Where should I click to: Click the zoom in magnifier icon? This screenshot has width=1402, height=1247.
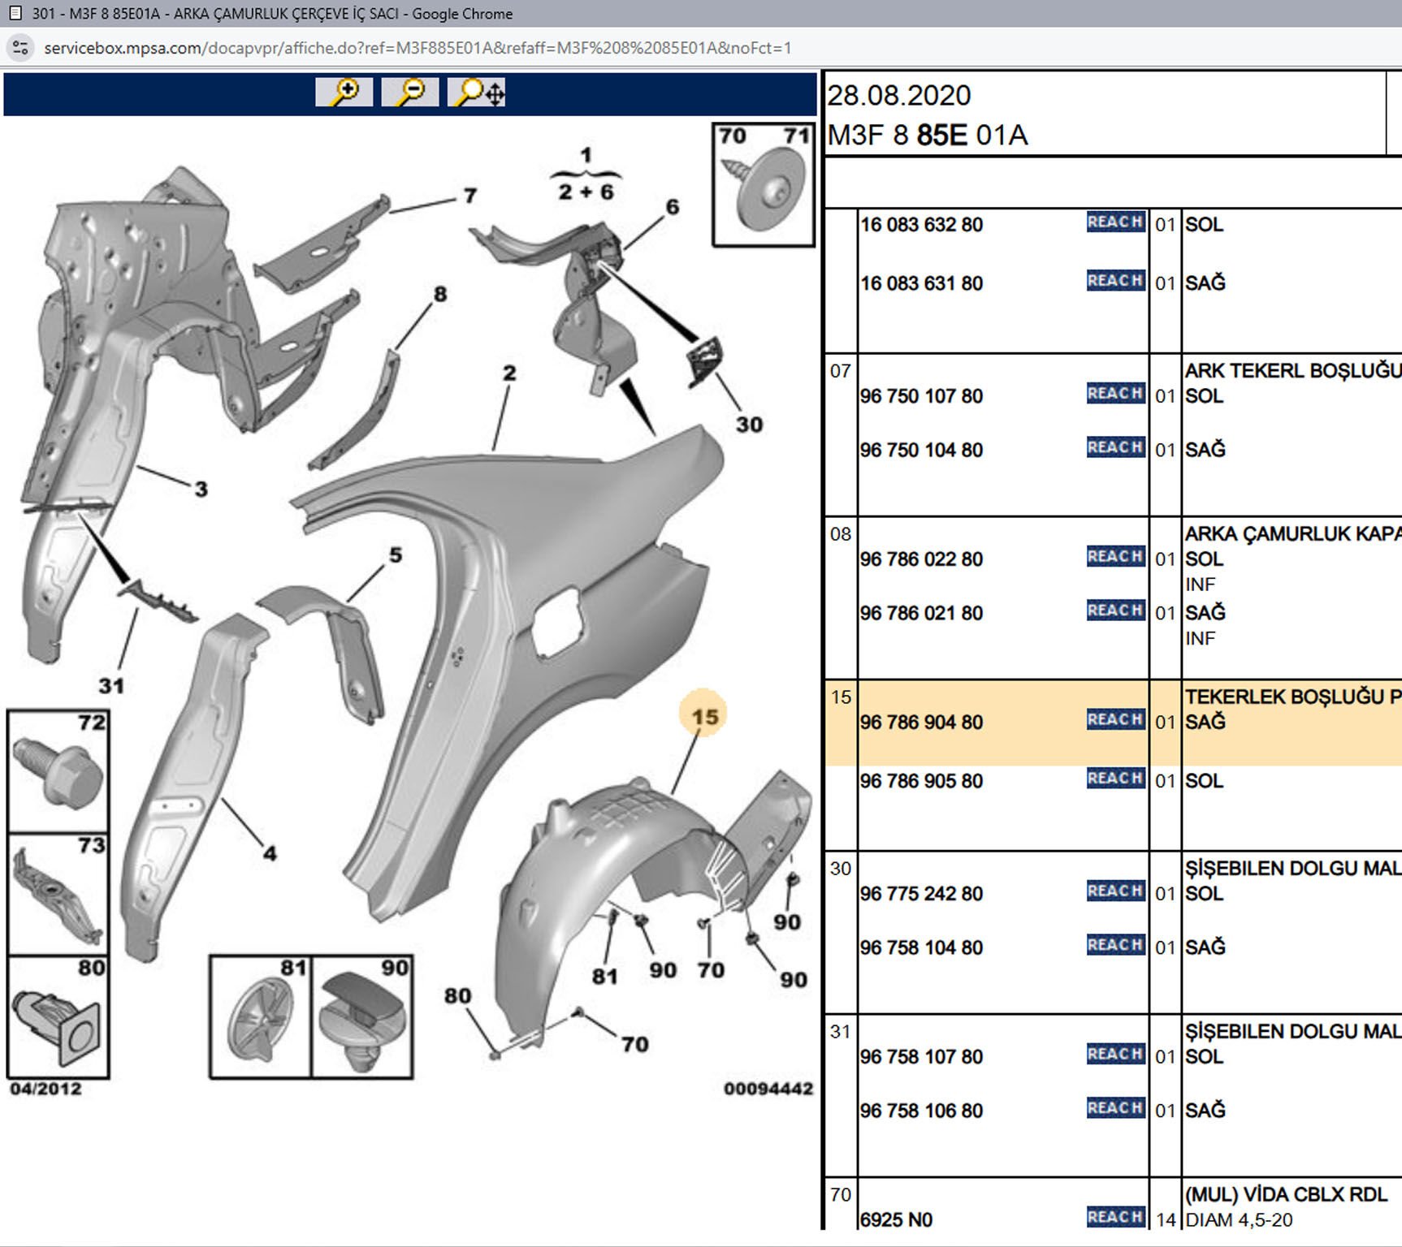pyautogui.click(x=344, y=92)
